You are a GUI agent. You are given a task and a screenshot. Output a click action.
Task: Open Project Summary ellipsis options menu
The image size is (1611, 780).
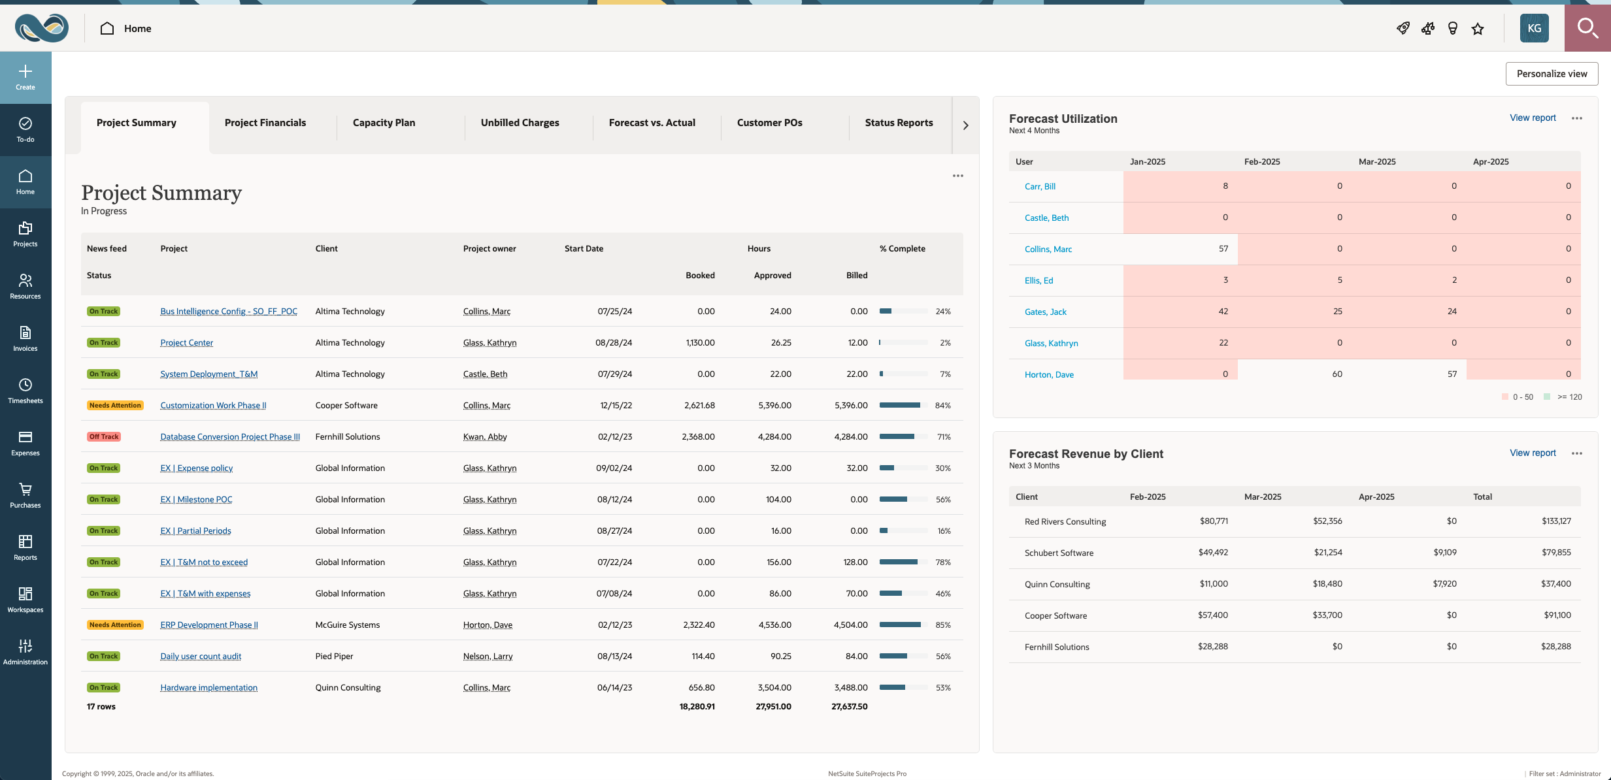(958, 176)
